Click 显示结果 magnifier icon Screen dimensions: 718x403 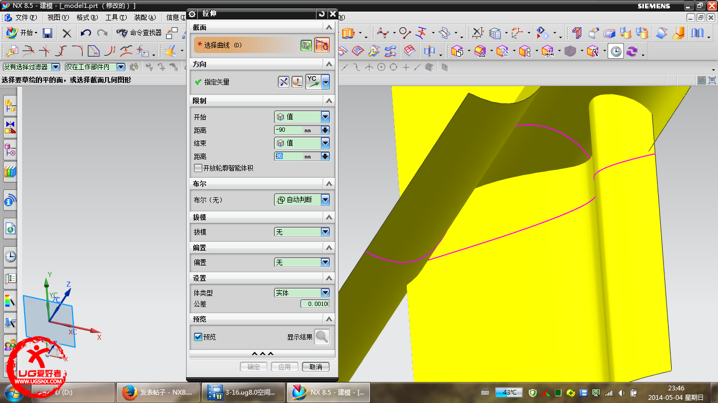[322, 337]
